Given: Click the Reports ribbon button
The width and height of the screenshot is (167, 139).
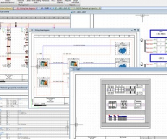Looking at the screenshot, I should point(68,1).
